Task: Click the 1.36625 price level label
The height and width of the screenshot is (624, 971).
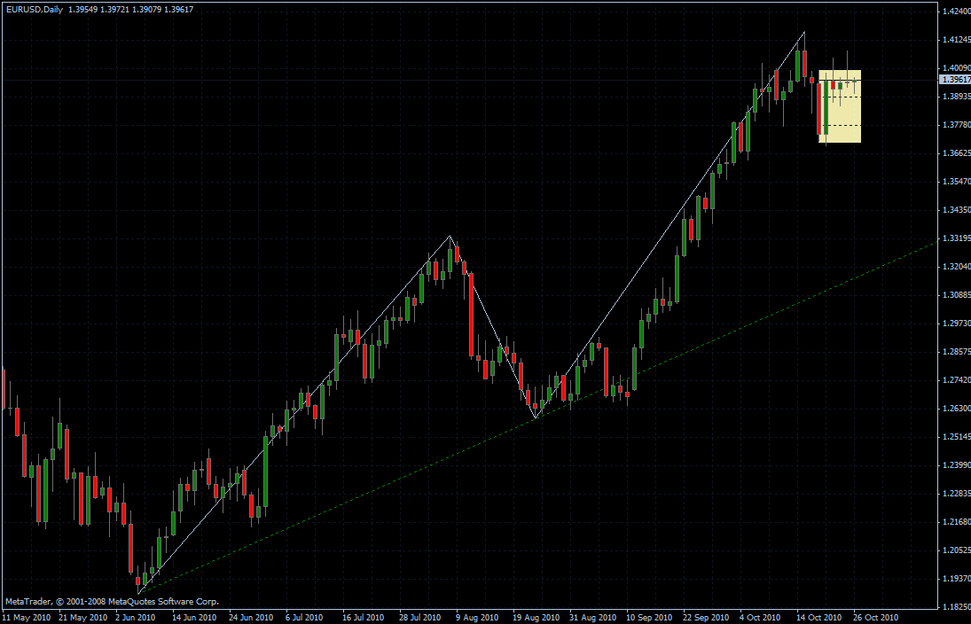Action: click(956, 153)
